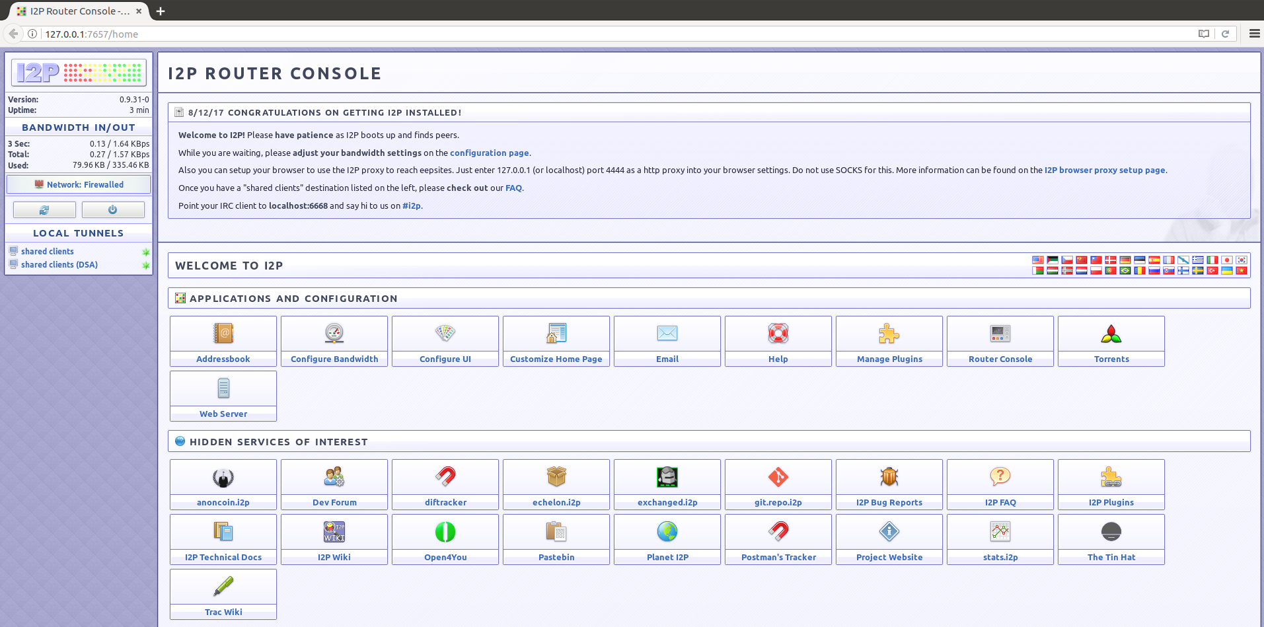
Task: Open the I2P Bug Reports icon
Action: (x=889, y=477)
